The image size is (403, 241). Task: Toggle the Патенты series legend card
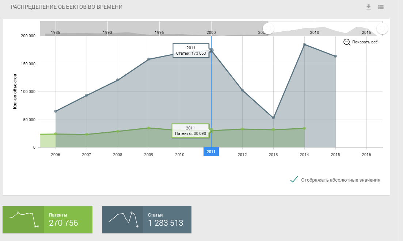click(x=68, y=219)
